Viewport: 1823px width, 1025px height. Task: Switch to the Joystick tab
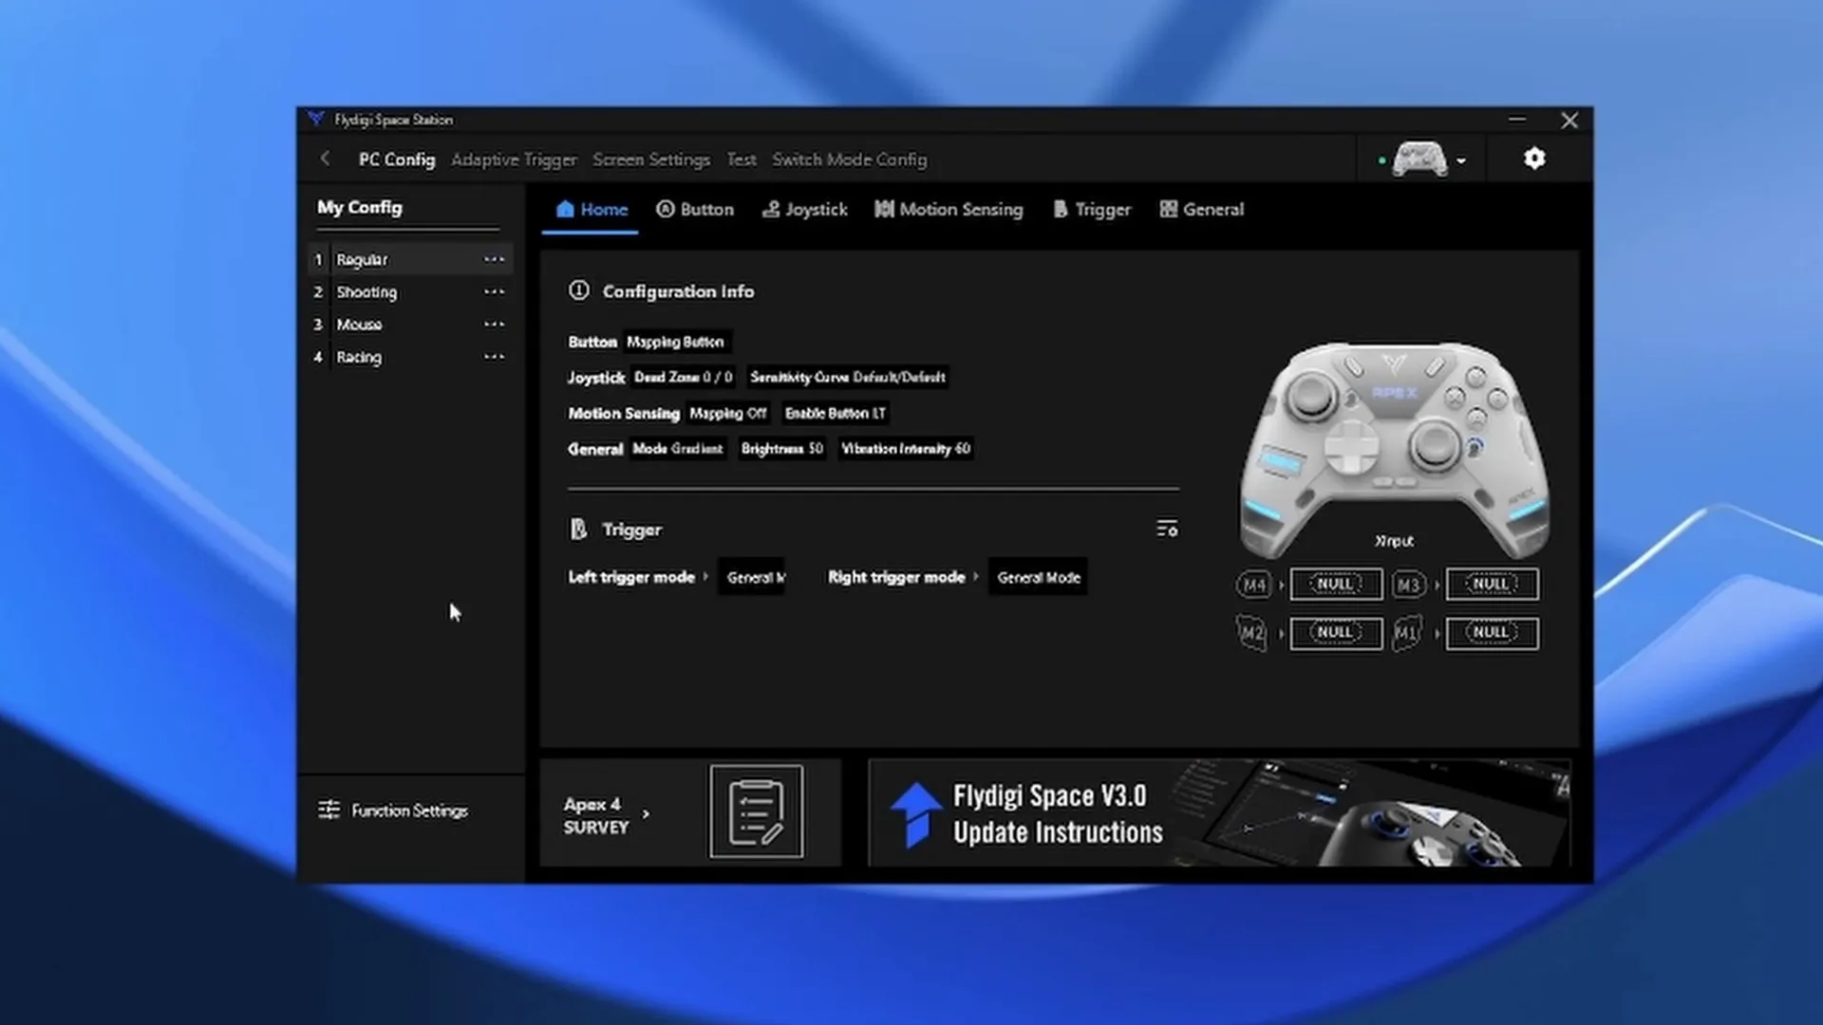click(x=805, y=210)
